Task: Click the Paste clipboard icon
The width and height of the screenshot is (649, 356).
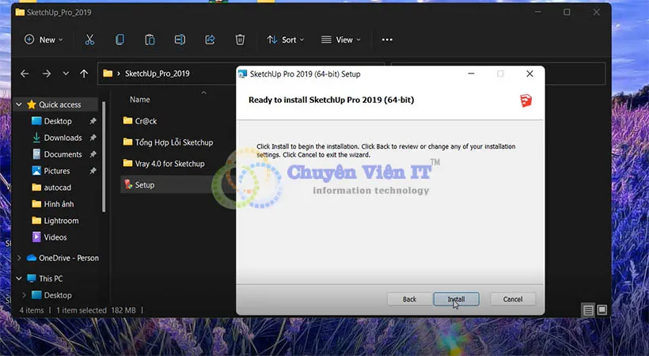Action: pyautogui.click(x=150, y=40)
